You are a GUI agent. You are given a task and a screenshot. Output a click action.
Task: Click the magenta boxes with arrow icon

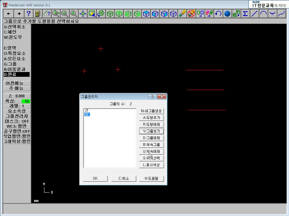pos(209,14)
